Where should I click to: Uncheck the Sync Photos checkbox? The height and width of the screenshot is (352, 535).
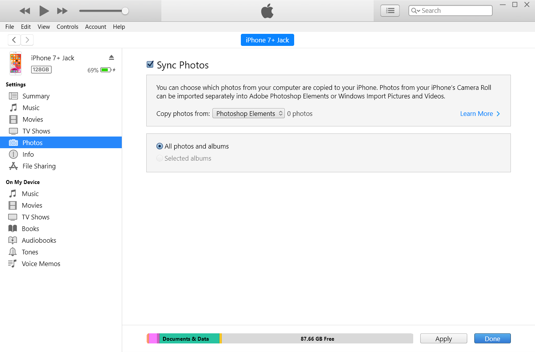tap(150, 65)
